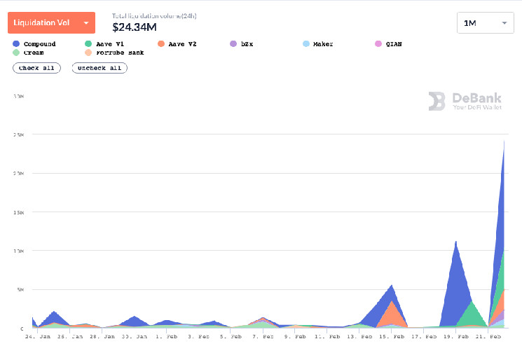
Task: Click the 1. Feb x-axis label
Action: (x=166, y=337)
